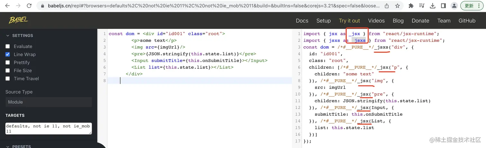Click the 更新 update button
The image size is (486, 148).
[x=472, y=6]
